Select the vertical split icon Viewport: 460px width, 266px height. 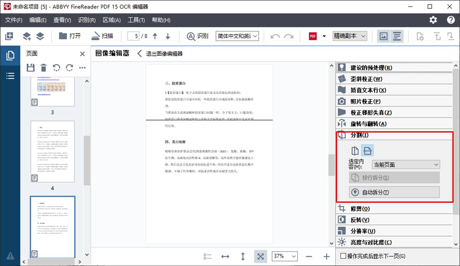point(355,151)
